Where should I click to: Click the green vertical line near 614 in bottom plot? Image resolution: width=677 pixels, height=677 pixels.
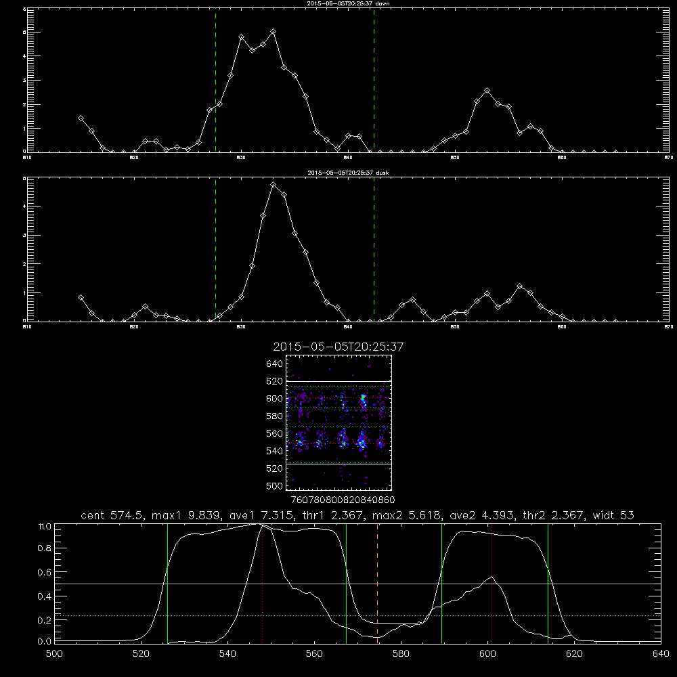(548, 583)
